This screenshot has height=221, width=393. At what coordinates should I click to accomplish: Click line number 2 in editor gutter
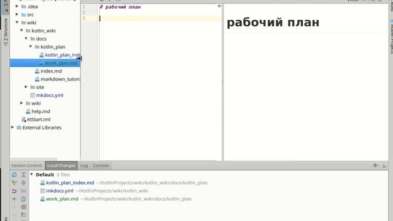84,12
